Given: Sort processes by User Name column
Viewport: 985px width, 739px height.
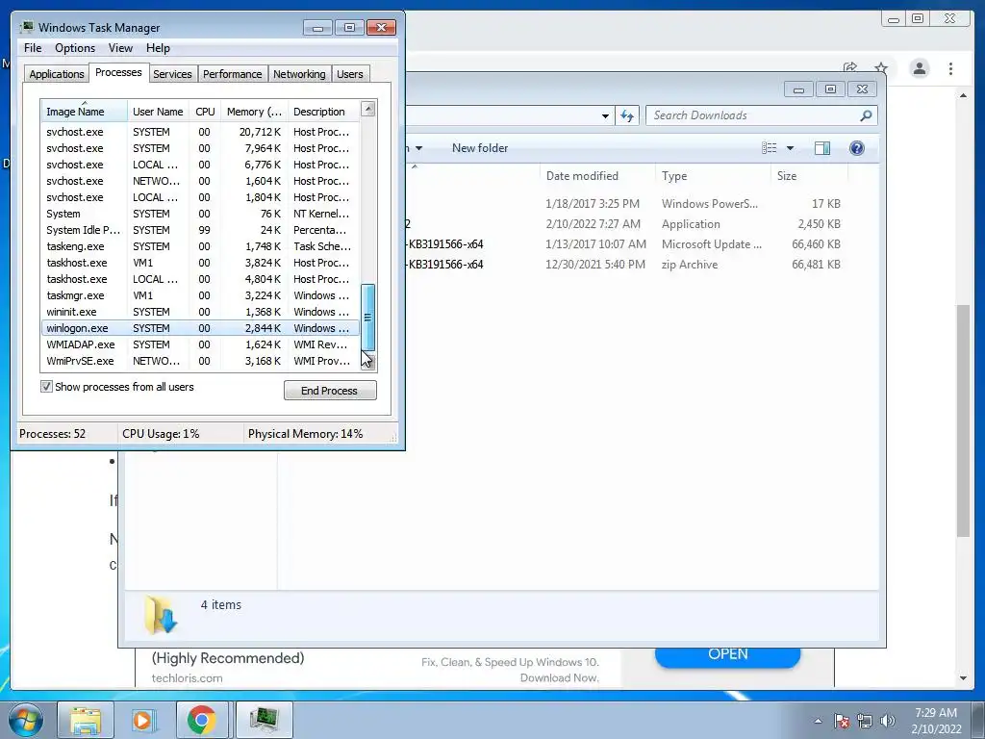Looking at the screenshot, I should (x=158, y=112).
